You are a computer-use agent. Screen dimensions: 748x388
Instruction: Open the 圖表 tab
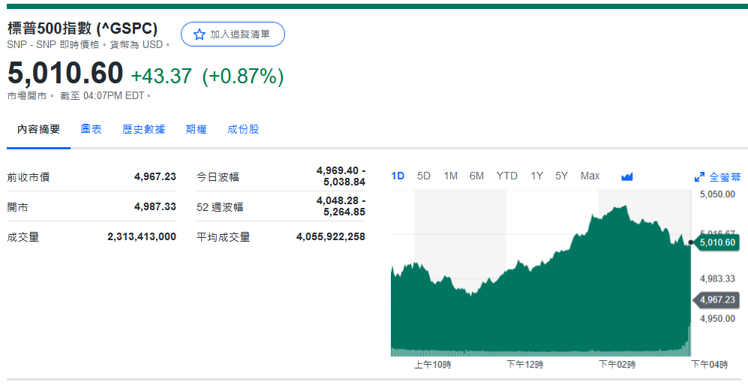[92, 129]
